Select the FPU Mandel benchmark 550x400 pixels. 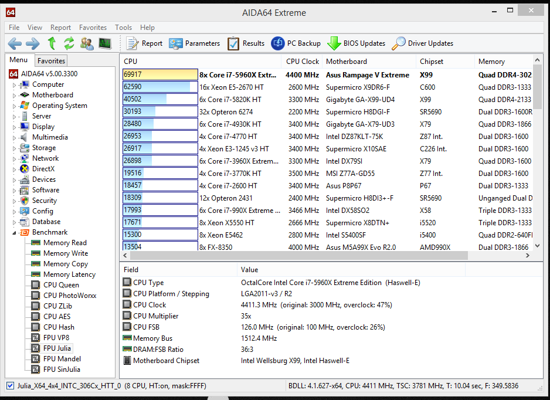(62, 358)
